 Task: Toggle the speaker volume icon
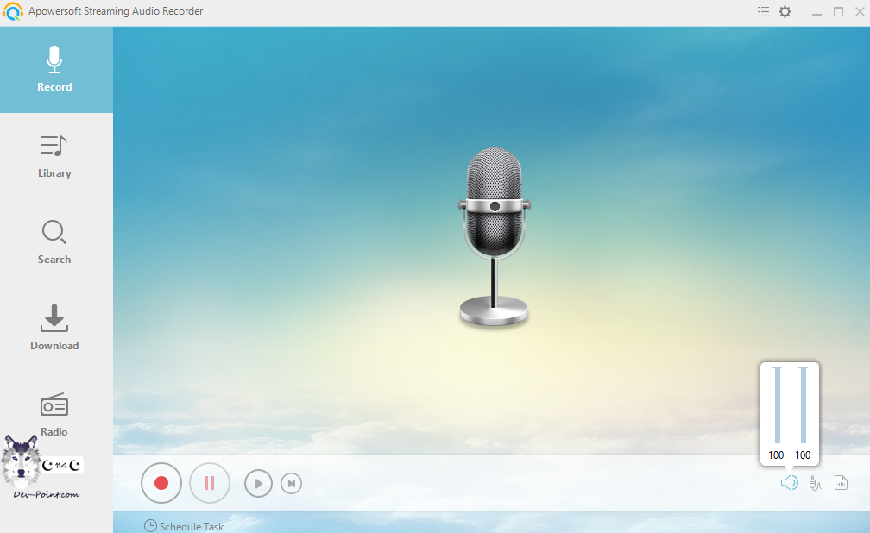(x=789, y=483)
